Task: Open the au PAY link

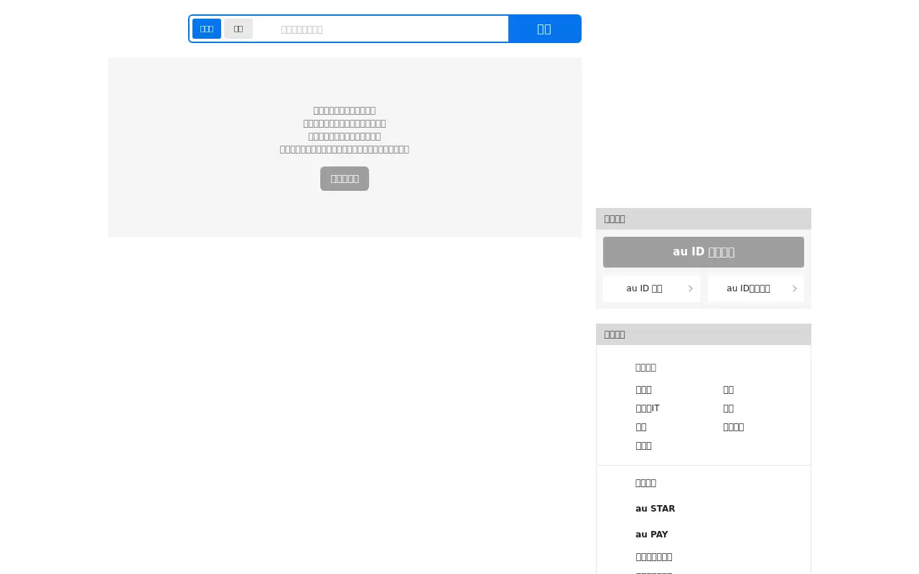Action: (x=651, y=535)
